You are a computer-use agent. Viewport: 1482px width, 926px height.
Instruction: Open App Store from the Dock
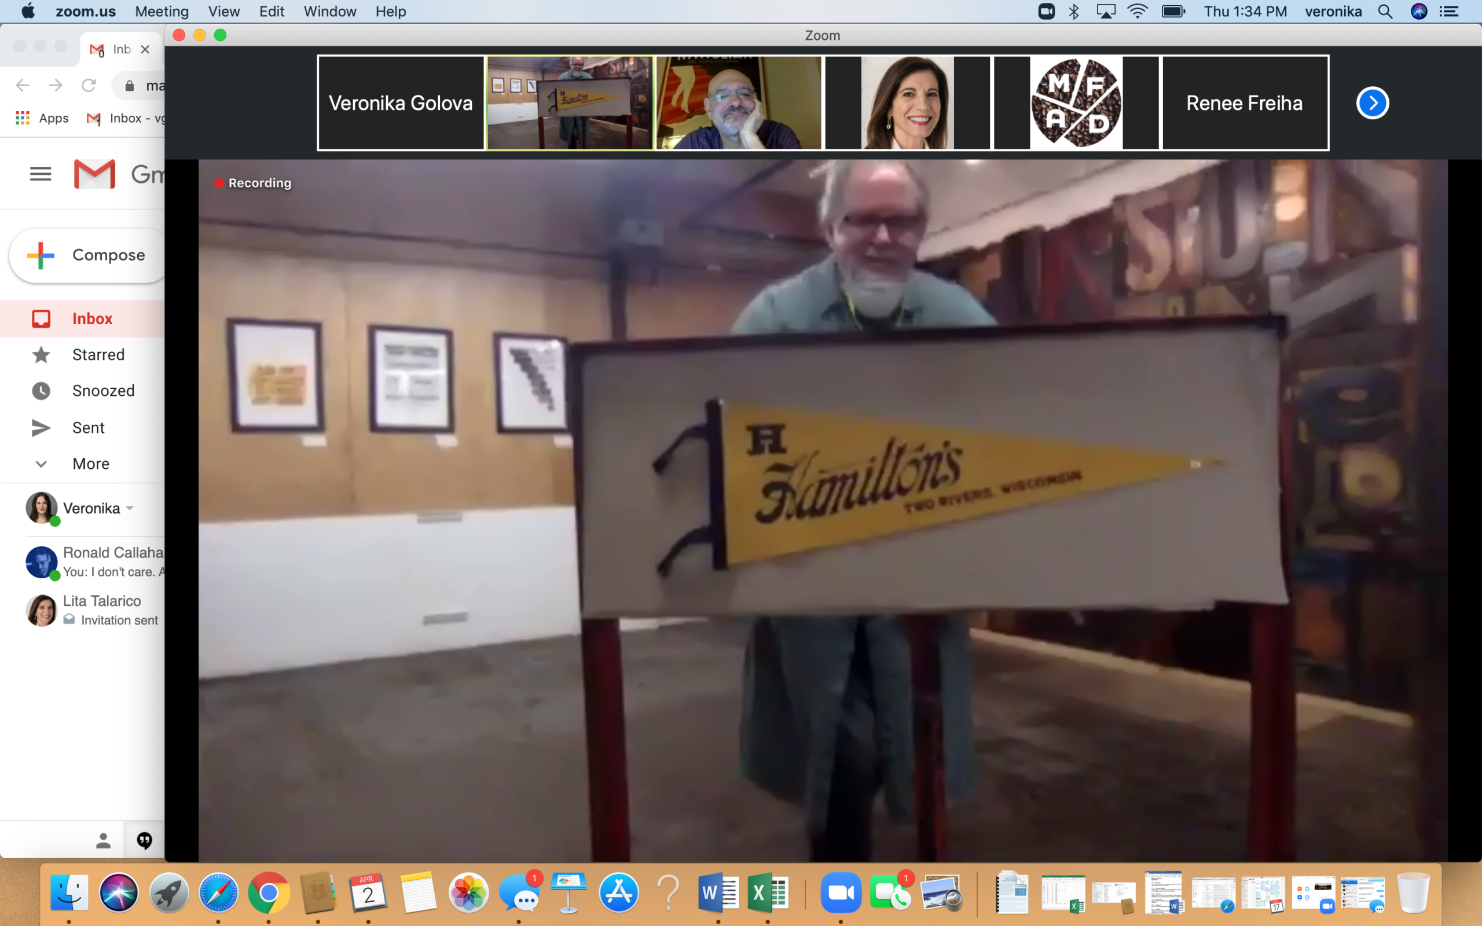618,892
